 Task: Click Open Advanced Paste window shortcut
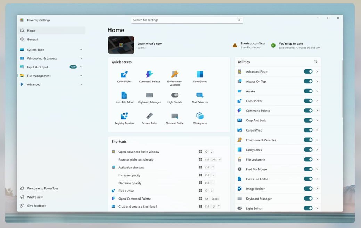(169, 152)
